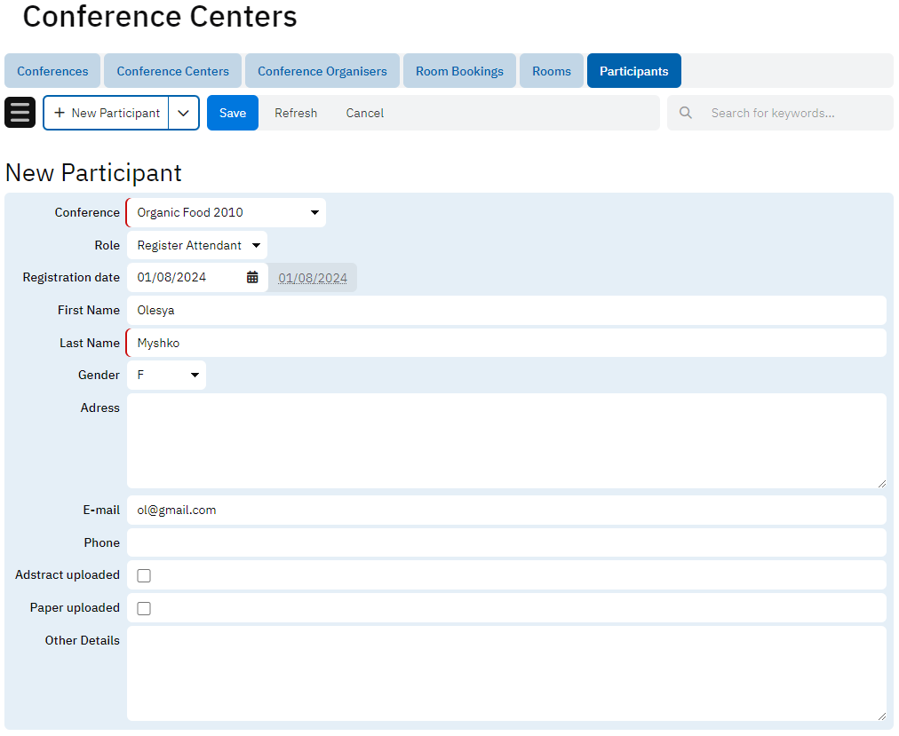Cancel the new participant form
Image resolution: width=899 pixels, height=736 pixels.
[365, 113]
